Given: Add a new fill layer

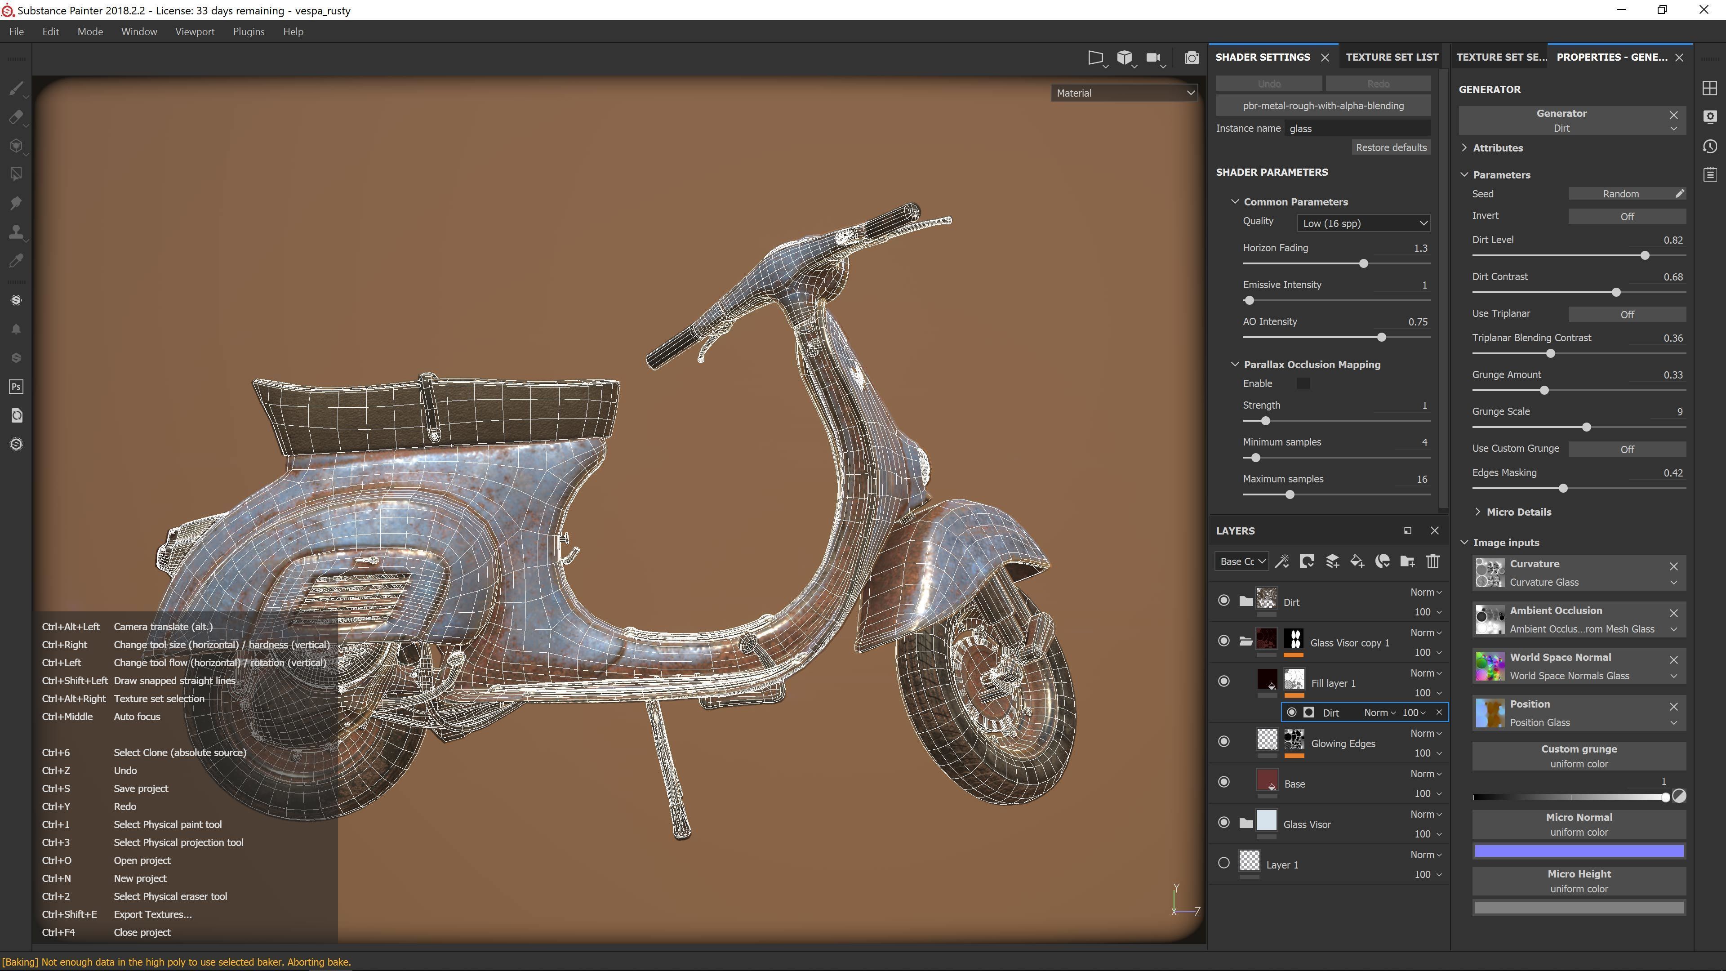Looking at the screenshot, I should (x=1357, y=561).
